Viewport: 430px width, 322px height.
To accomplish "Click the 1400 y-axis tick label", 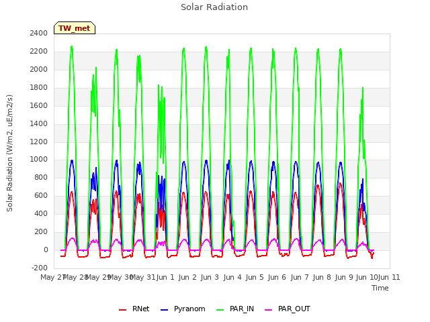I will [x=39, y=123].
